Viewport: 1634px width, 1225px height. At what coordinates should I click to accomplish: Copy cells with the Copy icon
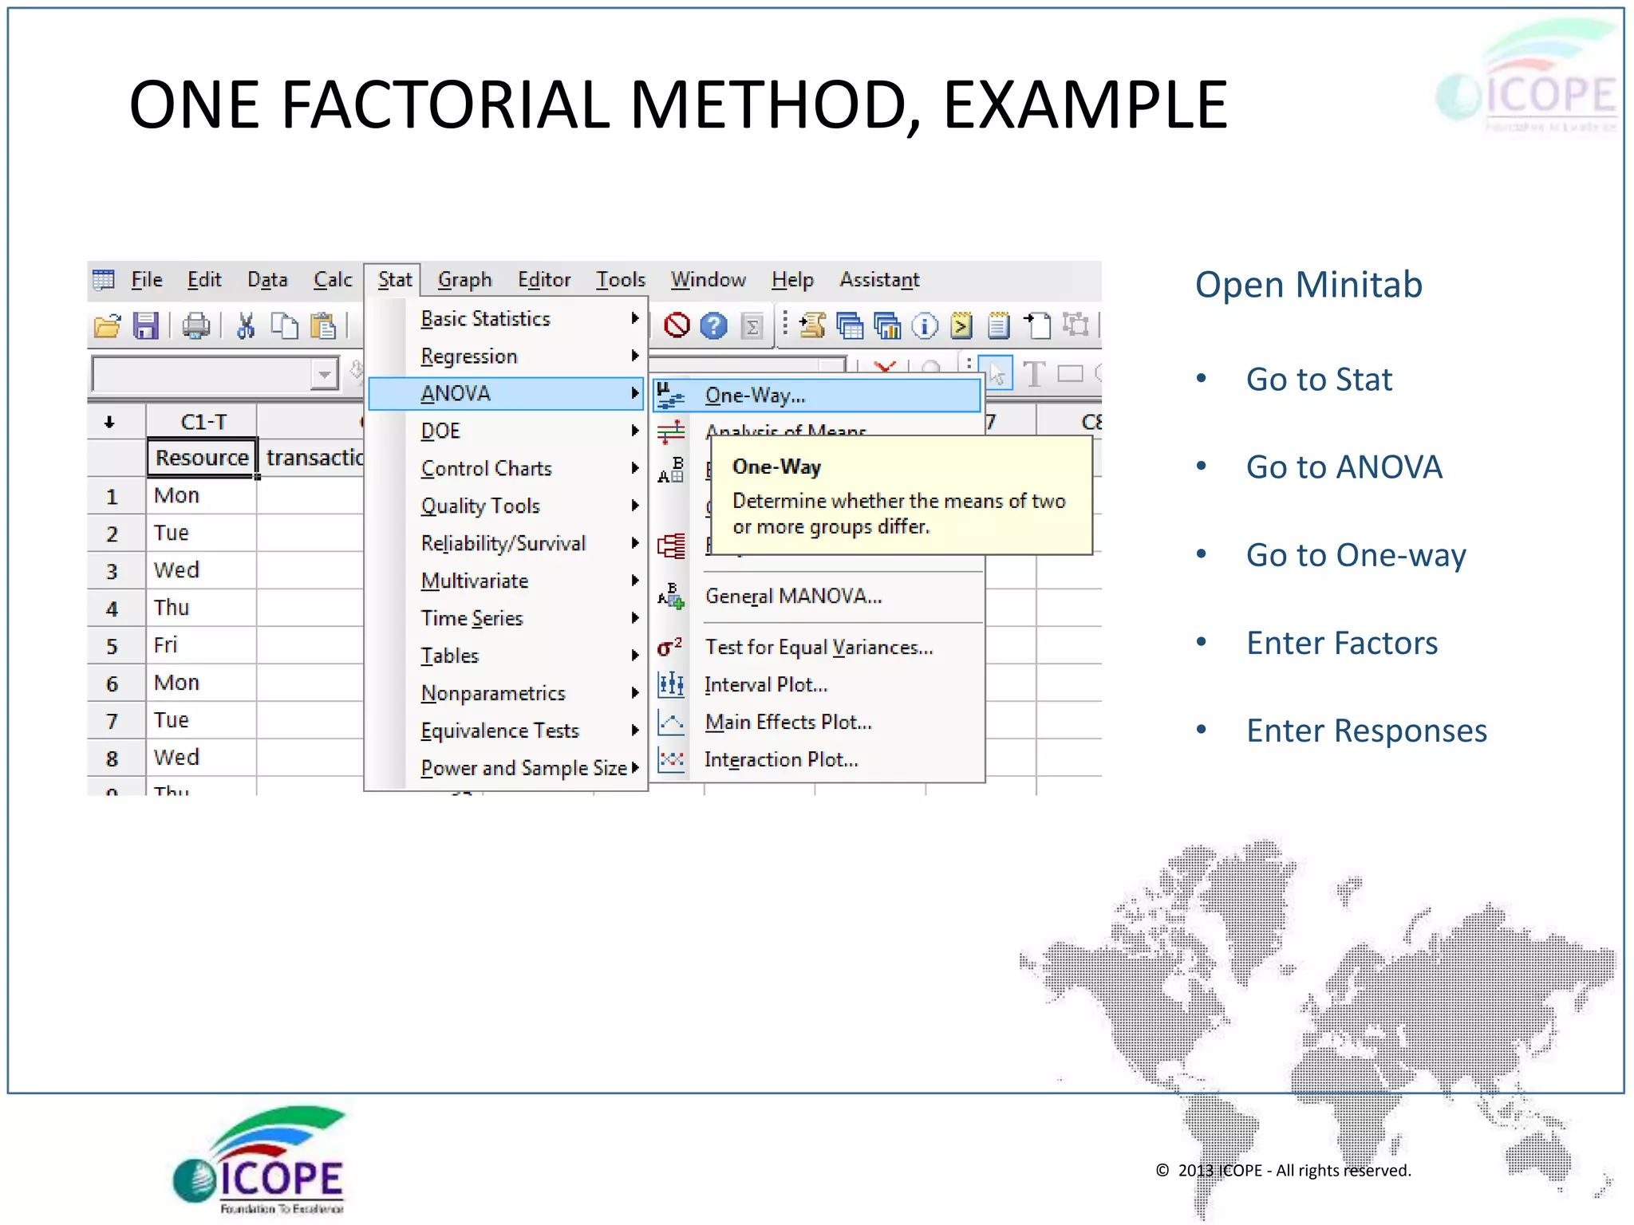[284, 326]
